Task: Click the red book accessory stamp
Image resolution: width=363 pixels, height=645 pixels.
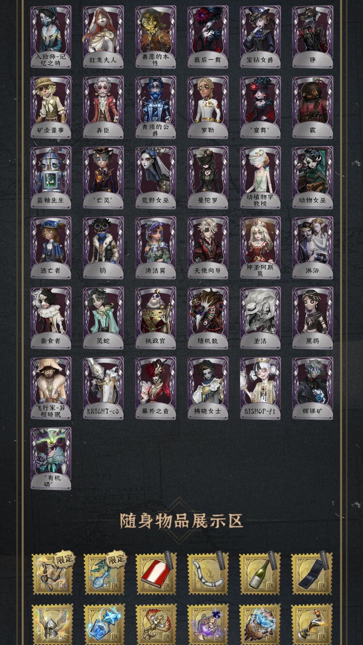Action: click(156, 574)
